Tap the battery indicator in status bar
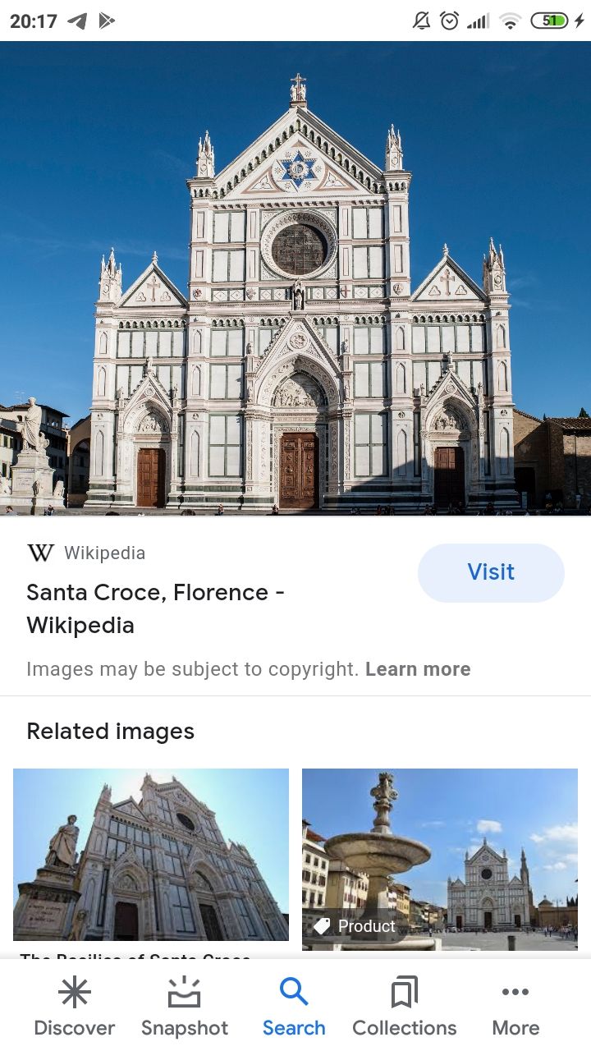 point(550,21)
